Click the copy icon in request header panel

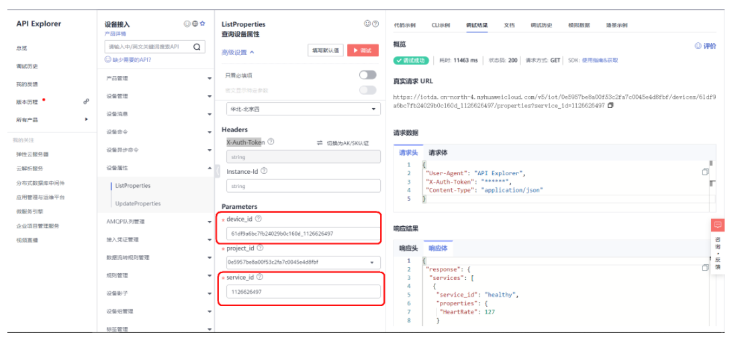pos(705,173)
